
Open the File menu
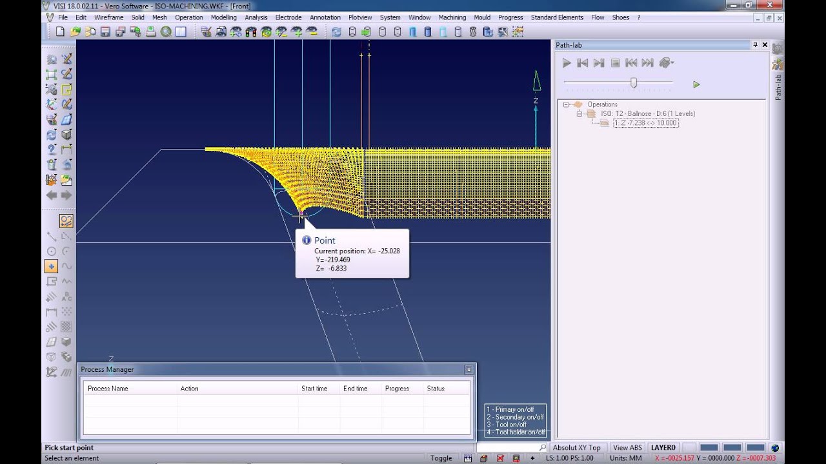63,17
